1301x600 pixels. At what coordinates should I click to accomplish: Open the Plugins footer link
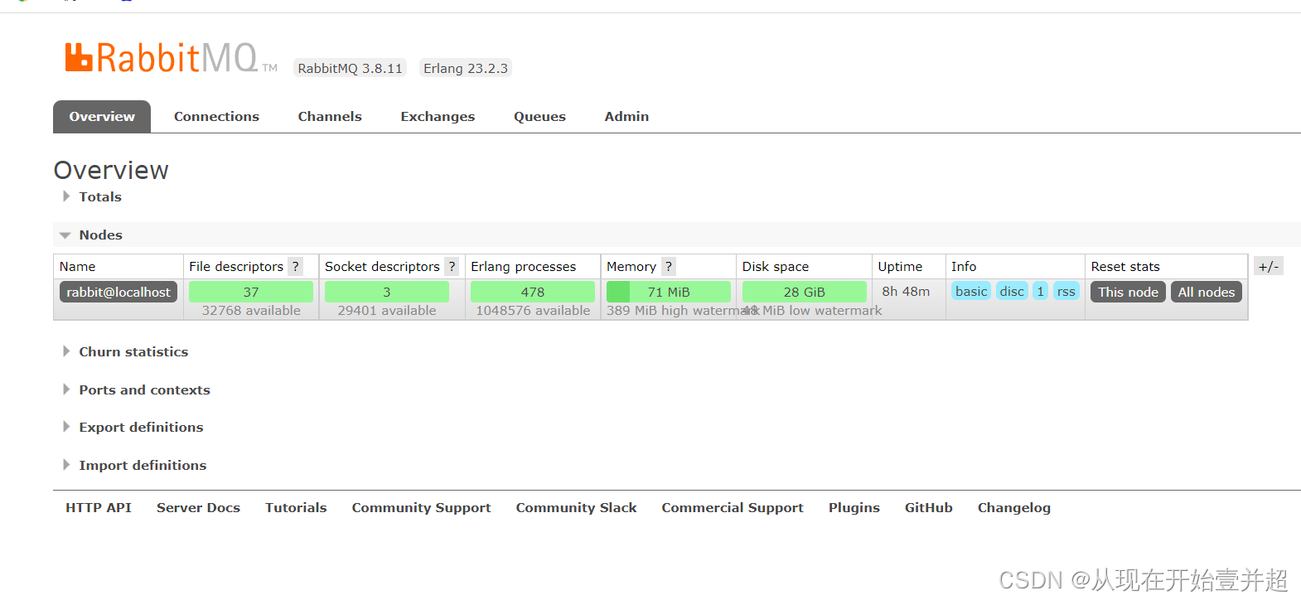854,507
